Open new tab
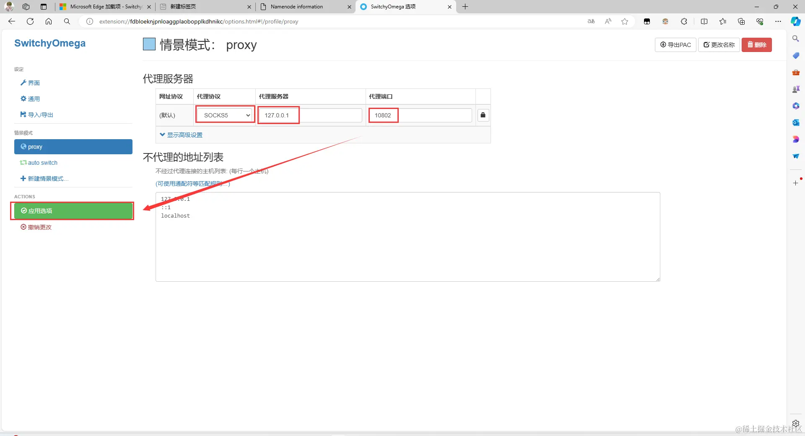 pos(465,7)
